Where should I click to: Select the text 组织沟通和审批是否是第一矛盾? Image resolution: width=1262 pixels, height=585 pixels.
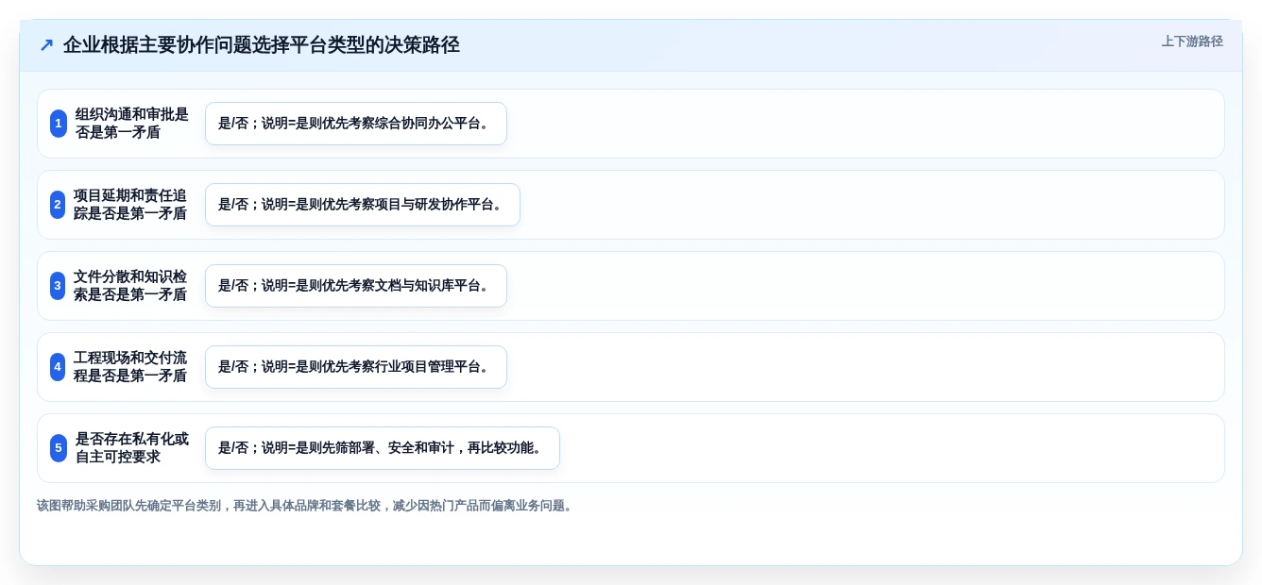[x=132, y=124]
